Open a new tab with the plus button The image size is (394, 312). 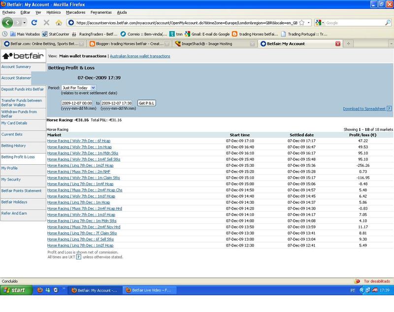pos(348,44)
